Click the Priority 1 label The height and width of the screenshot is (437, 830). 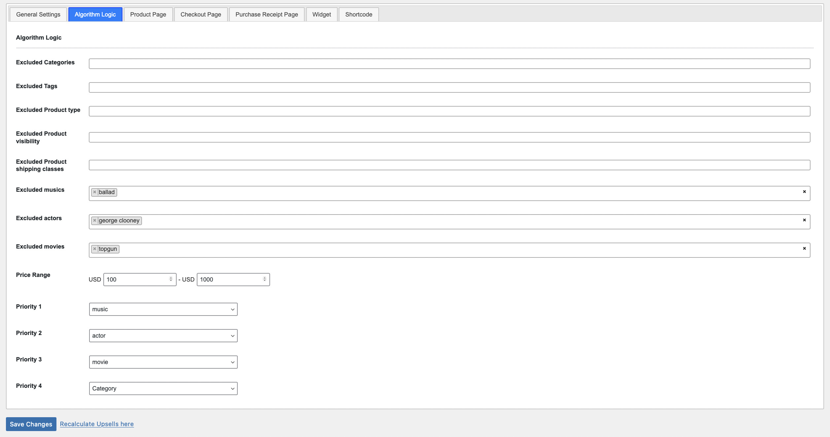(29, 307)
